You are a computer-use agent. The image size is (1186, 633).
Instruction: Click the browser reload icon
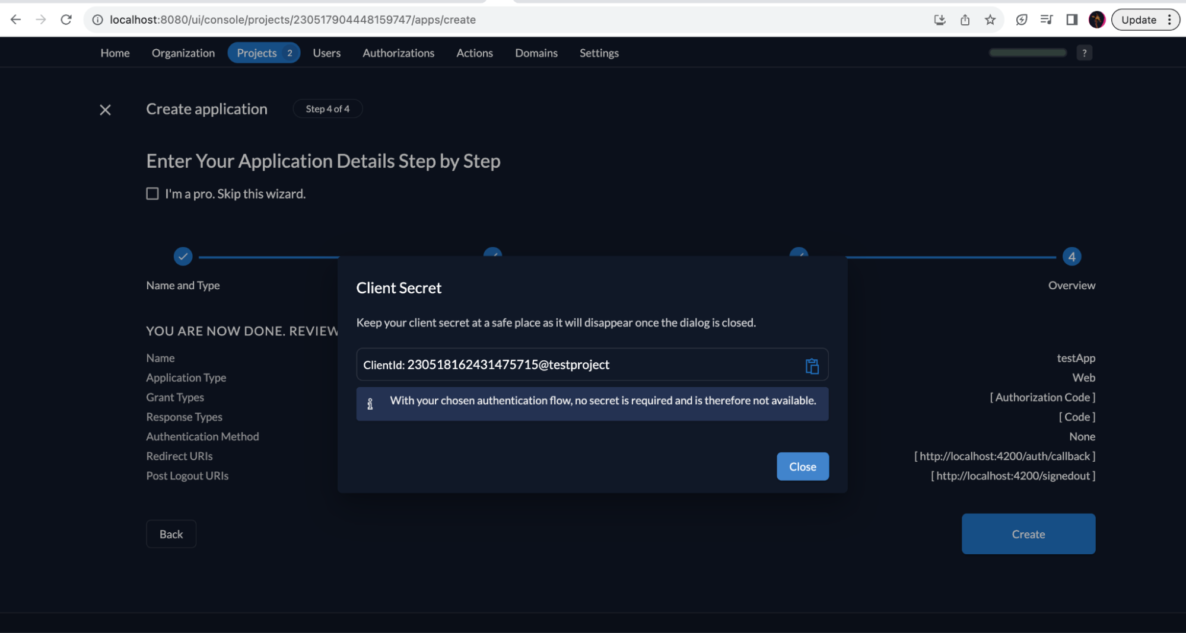pyautogui.click(x=66, y=20)
